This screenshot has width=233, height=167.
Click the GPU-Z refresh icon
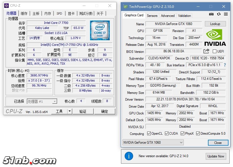pos(219,14)
